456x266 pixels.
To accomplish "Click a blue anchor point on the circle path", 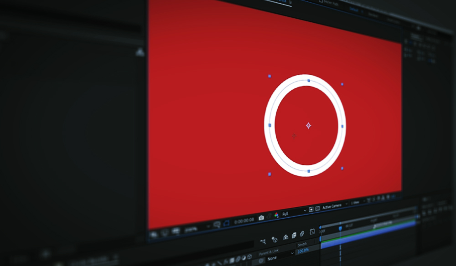I will pos(309,80).
